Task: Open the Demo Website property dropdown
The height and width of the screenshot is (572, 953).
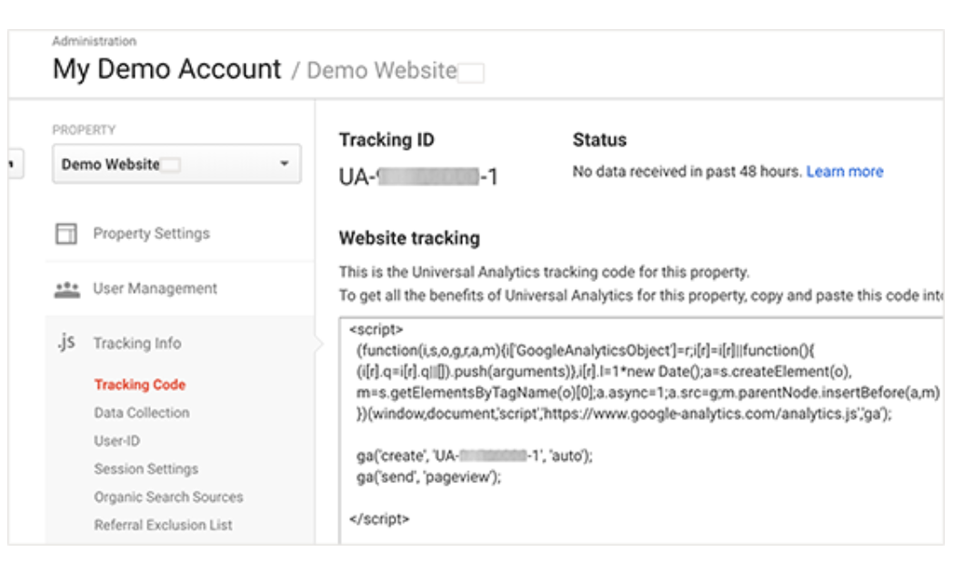Action: pos(176,165)
